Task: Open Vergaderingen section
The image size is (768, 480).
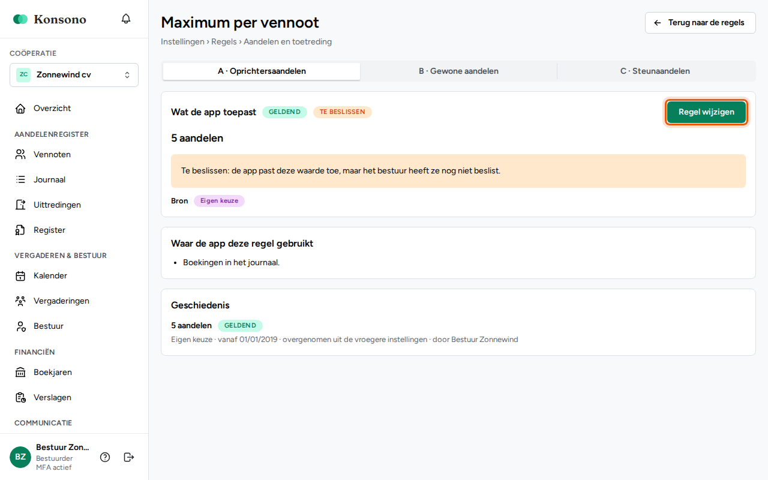Action: coord(74,301)
